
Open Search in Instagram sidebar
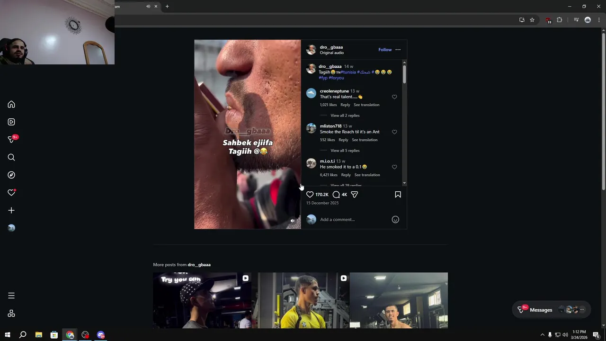[x=11, y=157]
